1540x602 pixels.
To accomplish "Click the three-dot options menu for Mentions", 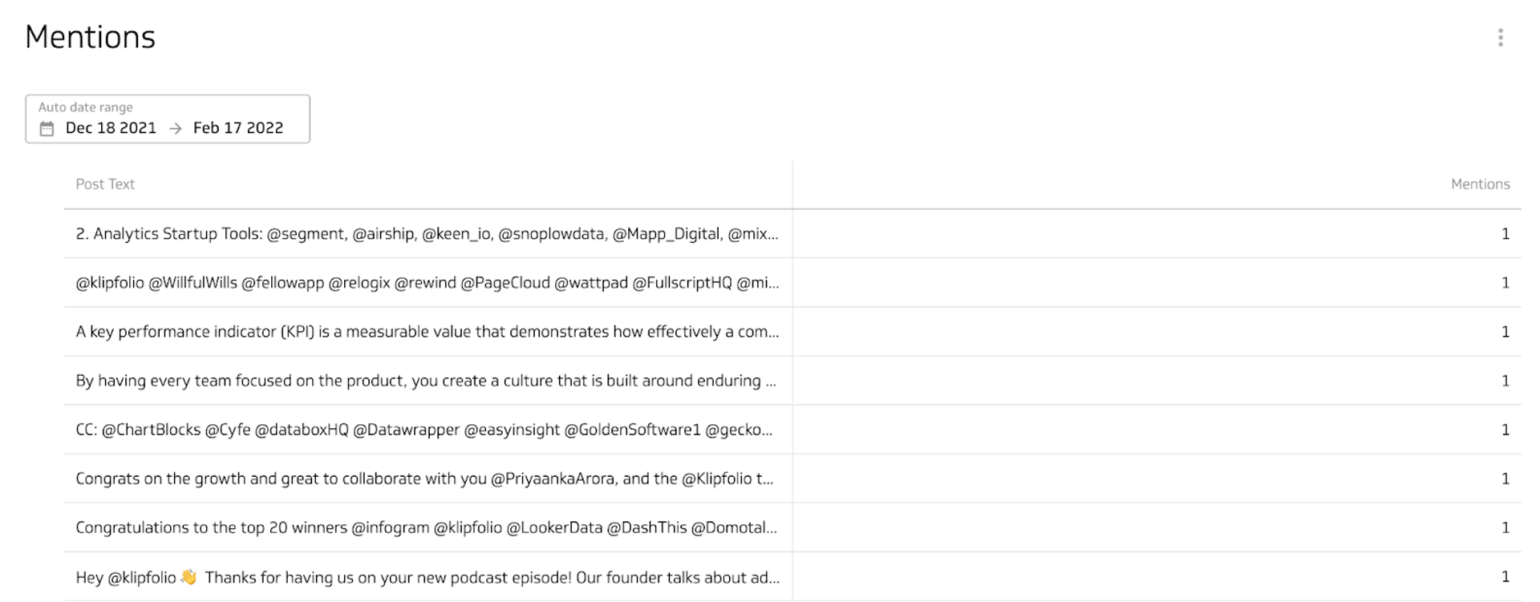I will pos(1501,37).
